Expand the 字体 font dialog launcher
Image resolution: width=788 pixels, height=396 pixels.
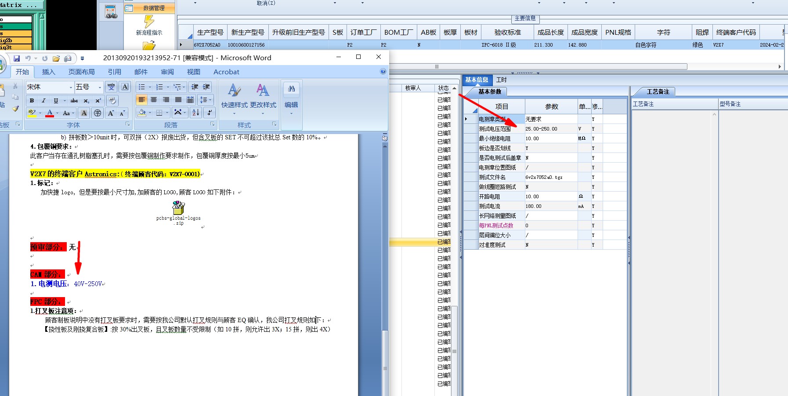click(x=128, y=124)
